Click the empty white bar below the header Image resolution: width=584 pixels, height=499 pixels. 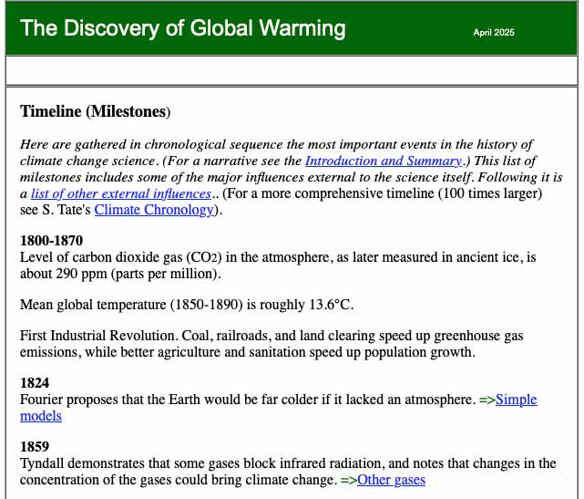(292, 69)
